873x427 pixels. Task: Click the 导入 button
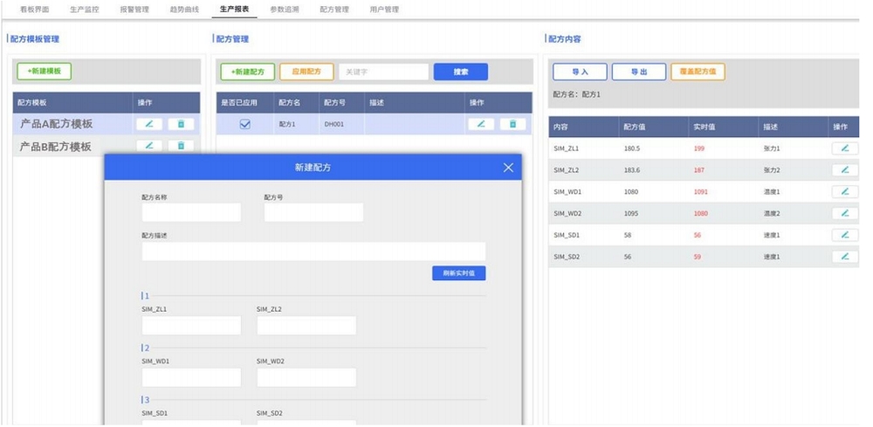coord(580,72)
